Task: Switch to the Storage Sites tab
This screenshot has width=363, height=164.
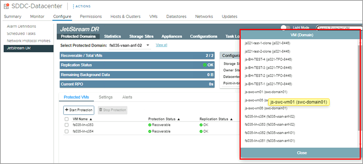Action: coord(141,36)
